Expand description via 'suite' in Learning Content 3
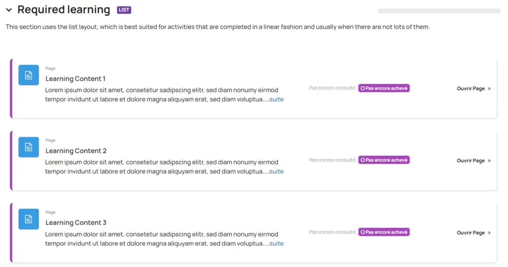The image size is (508, 267). [x=276, y=244]
